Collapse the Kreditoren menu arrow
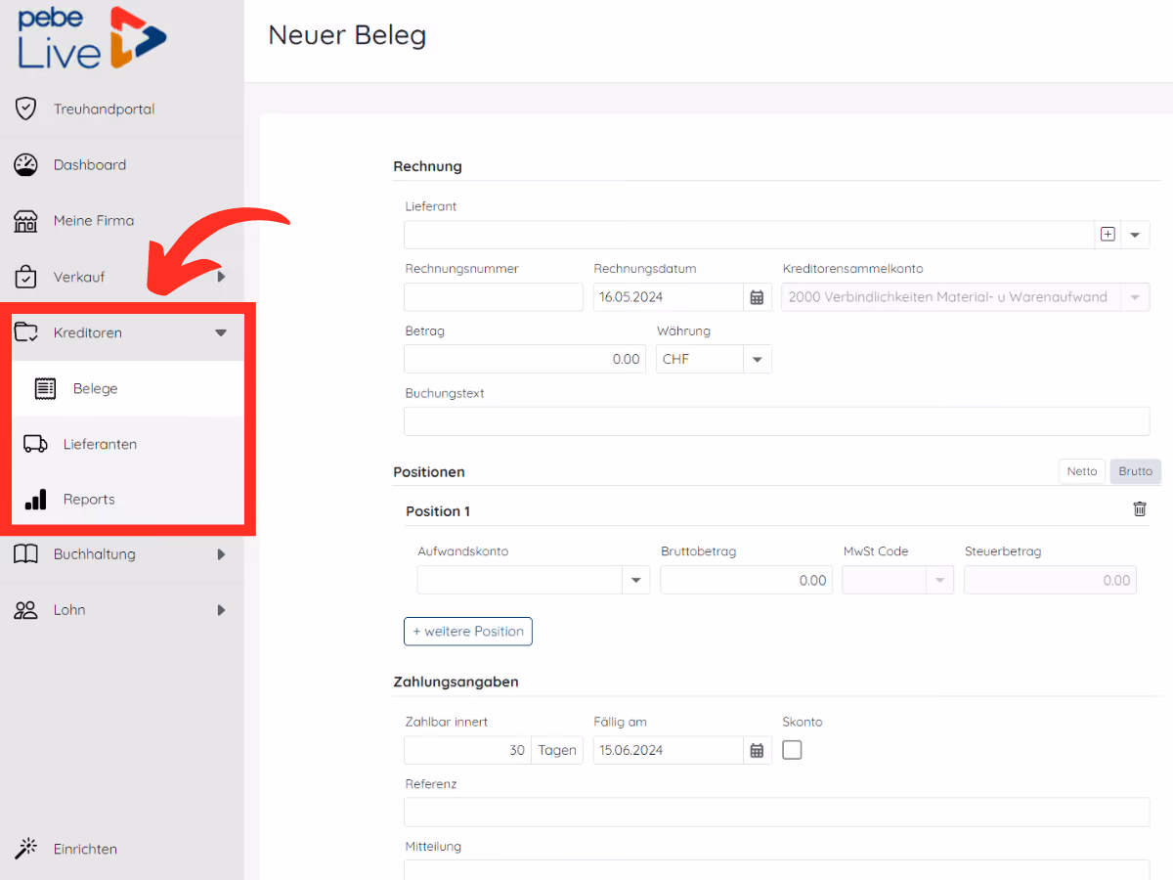 coord(221,332)
